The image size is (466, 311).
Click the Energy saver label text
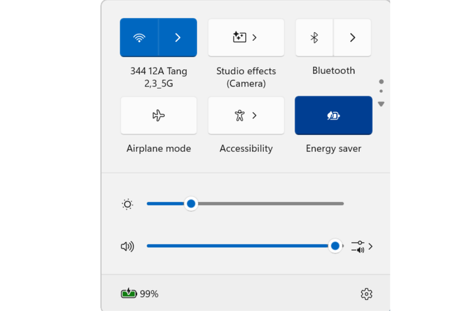(333, 149)
